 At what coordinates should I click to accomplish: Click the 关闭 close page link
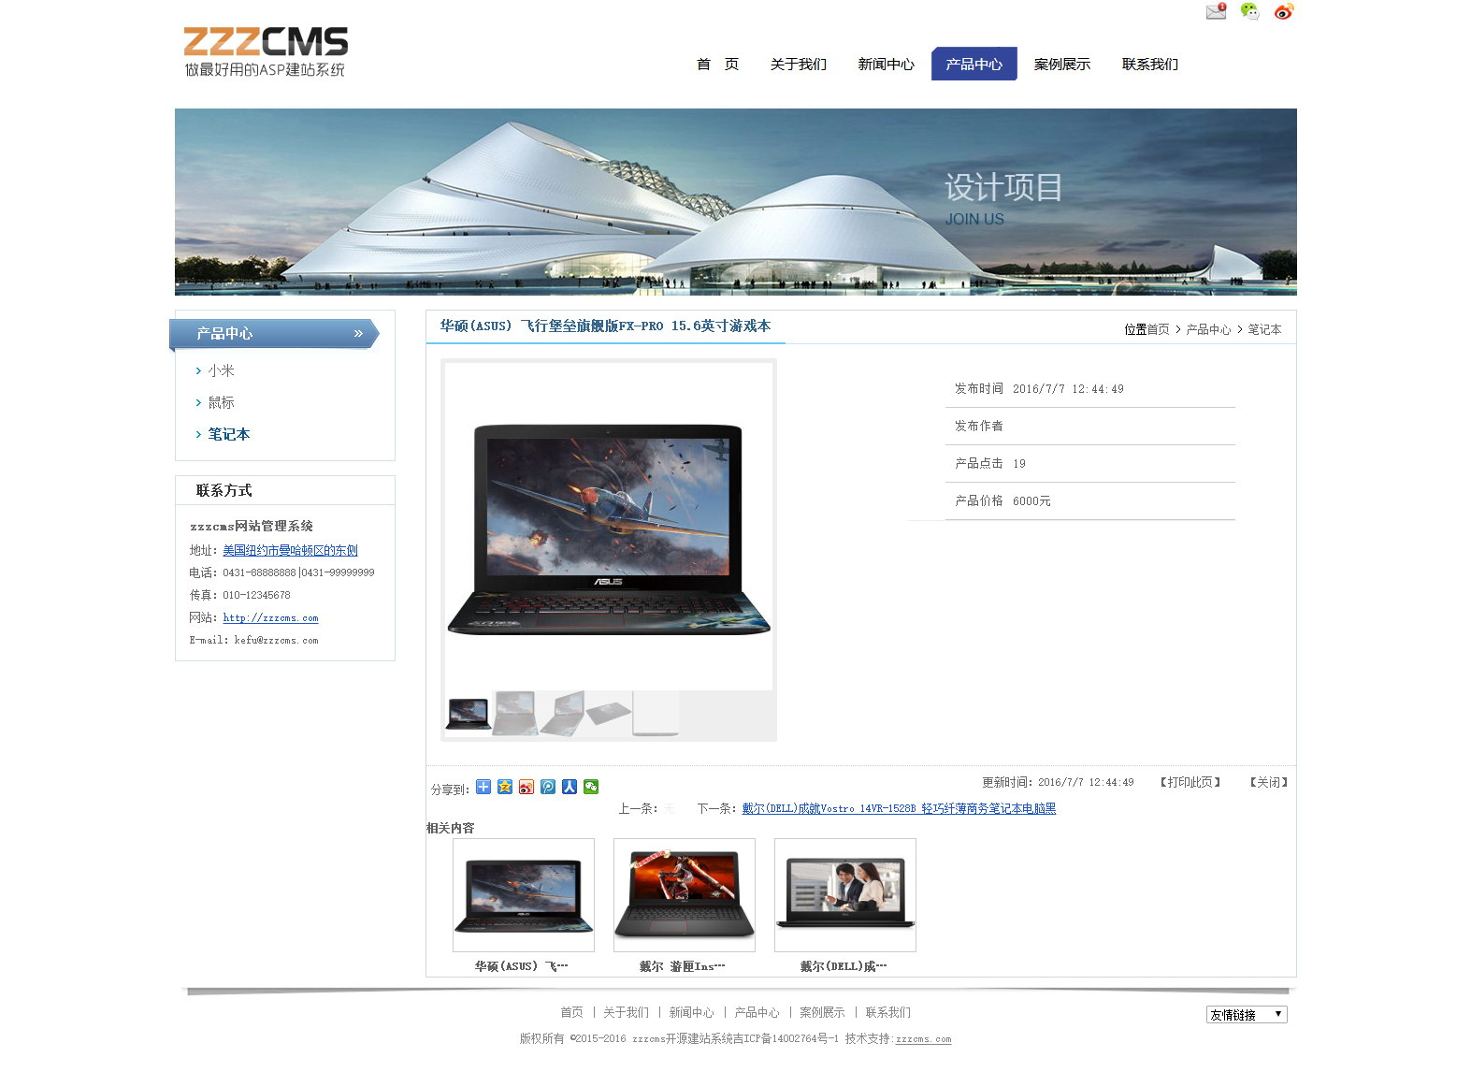[1269, 782]
